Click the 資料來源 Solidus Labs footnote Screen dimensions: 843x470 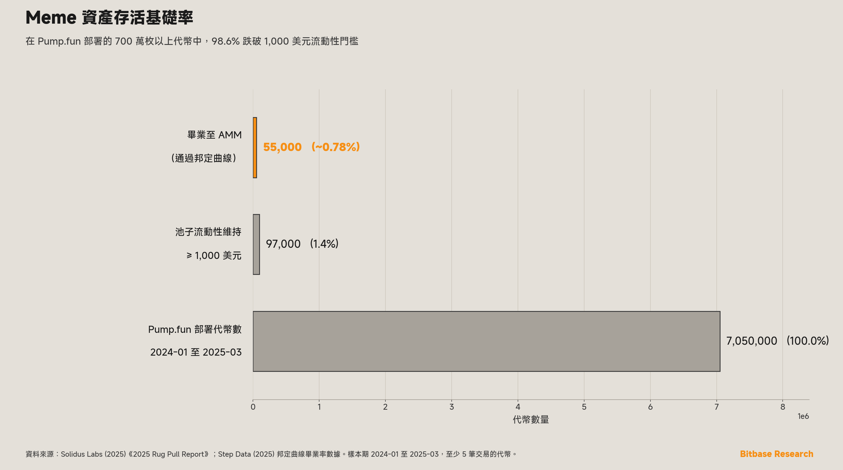click(271, 454)
